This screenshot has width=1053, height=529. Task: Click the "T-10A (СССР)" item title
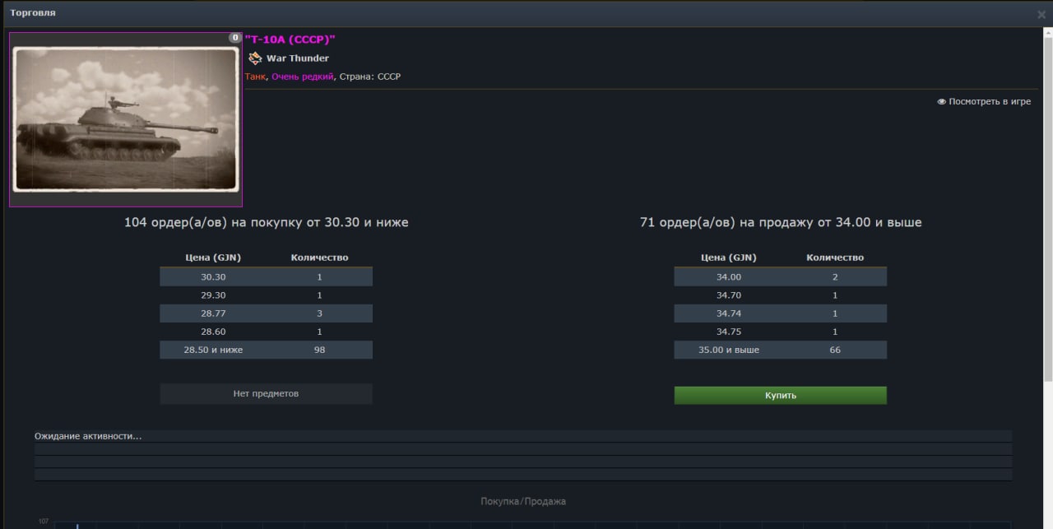pyautogui.click(x=290, y=39)
